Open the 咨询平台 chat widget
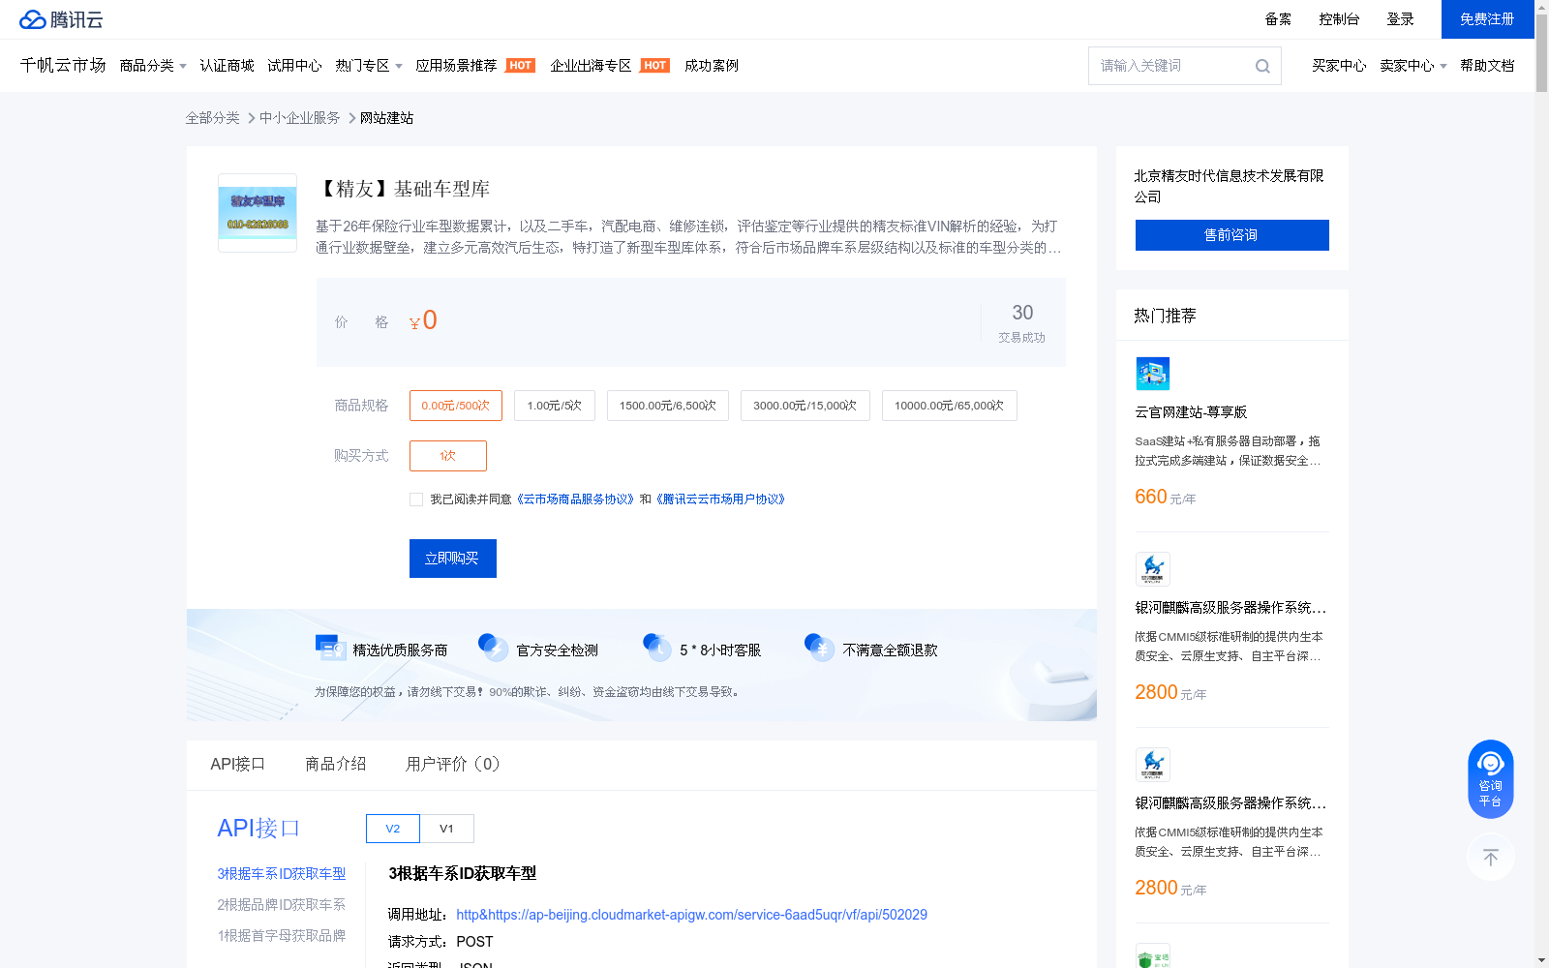The width and height of the screenshot is (1549, 968). [1490, 778]
